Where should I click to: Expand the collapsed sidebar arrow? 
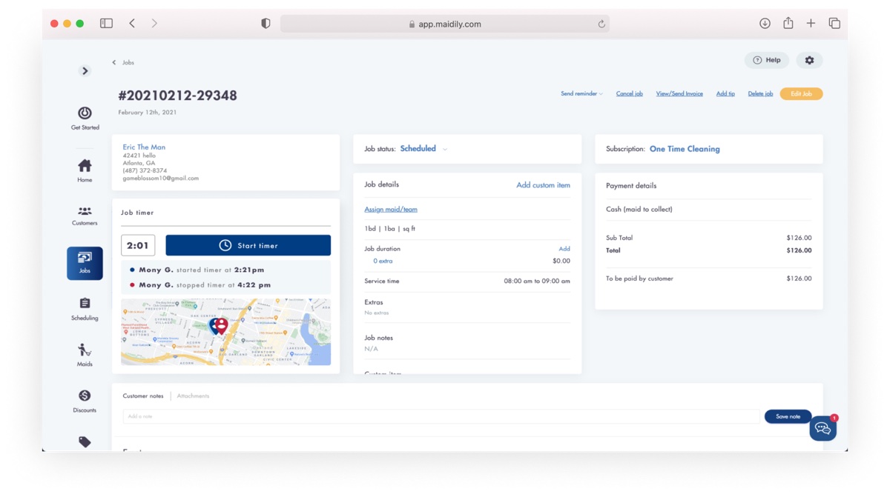click(x=85, y=71)
